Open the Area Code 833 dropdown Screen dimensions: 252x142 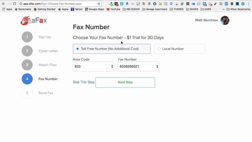93,67
